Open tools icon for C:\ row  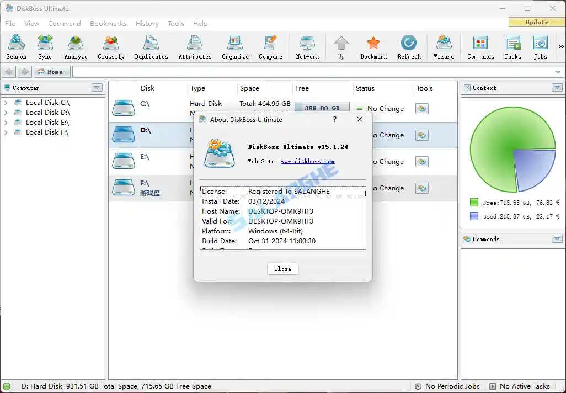[422, 109]
